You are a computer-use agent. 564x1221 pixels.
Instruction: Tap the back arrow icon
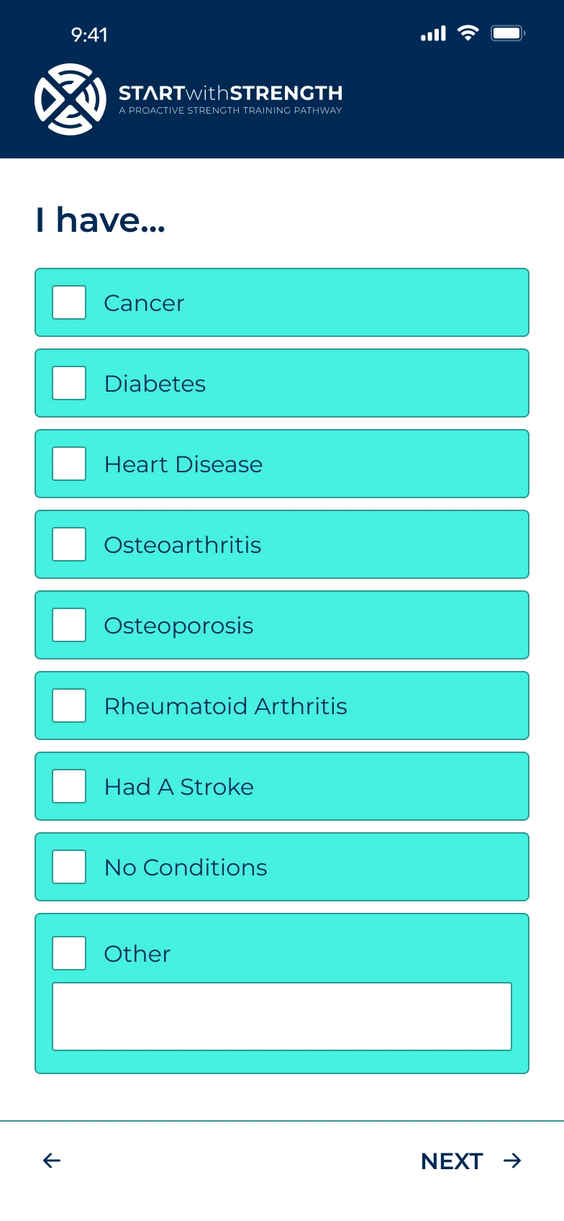52,1161
